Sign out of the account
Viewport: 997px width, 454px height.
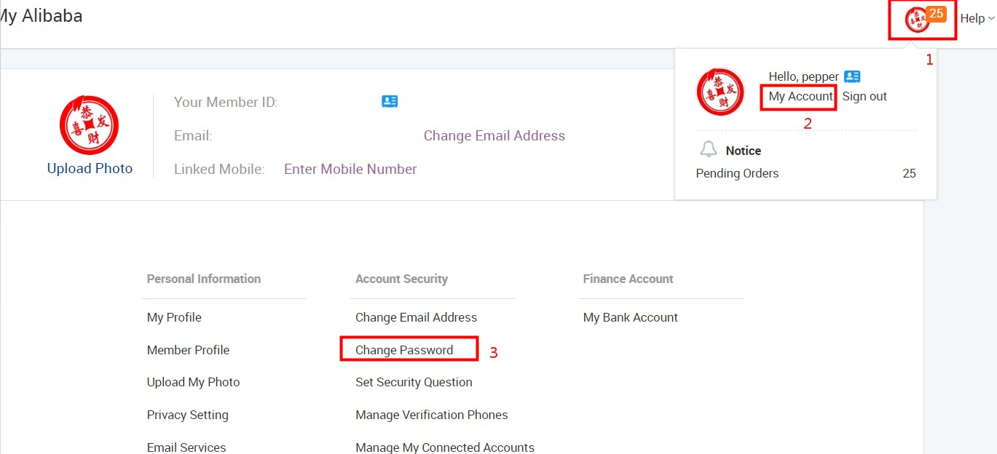pyautogui.click(x=864, y=96)
